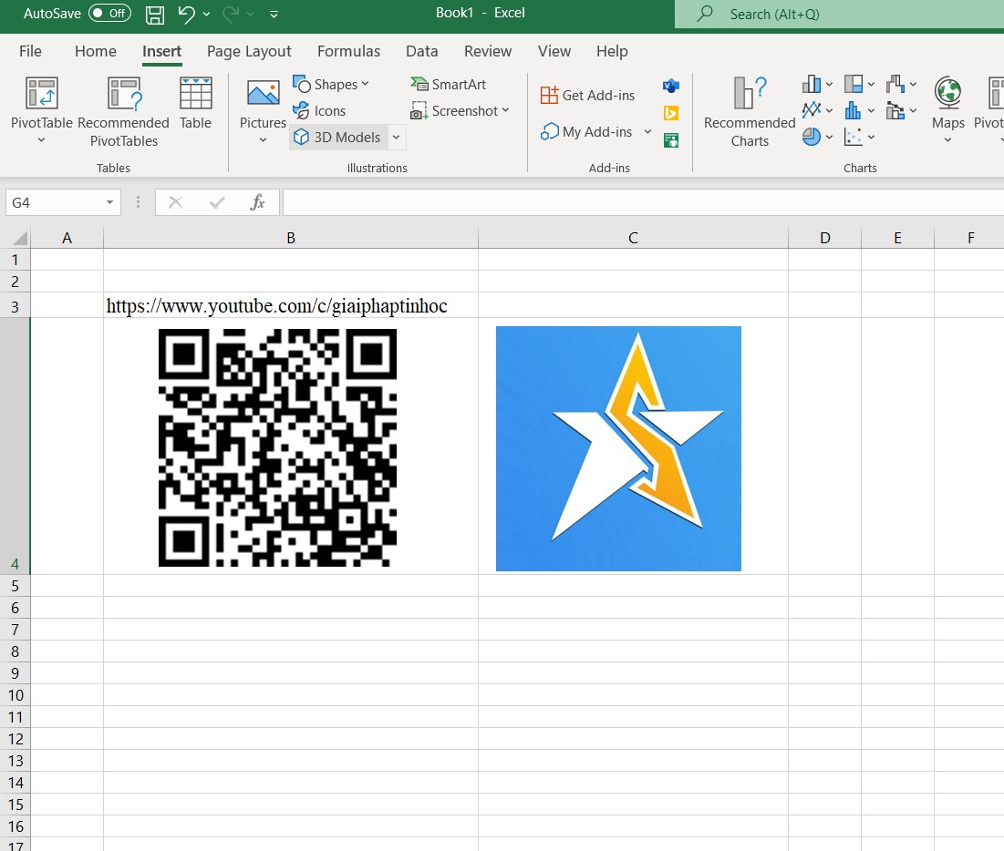Click the formula bar Enter checkmark icon
Screen dimensions: 1004x851
(217, 203)
